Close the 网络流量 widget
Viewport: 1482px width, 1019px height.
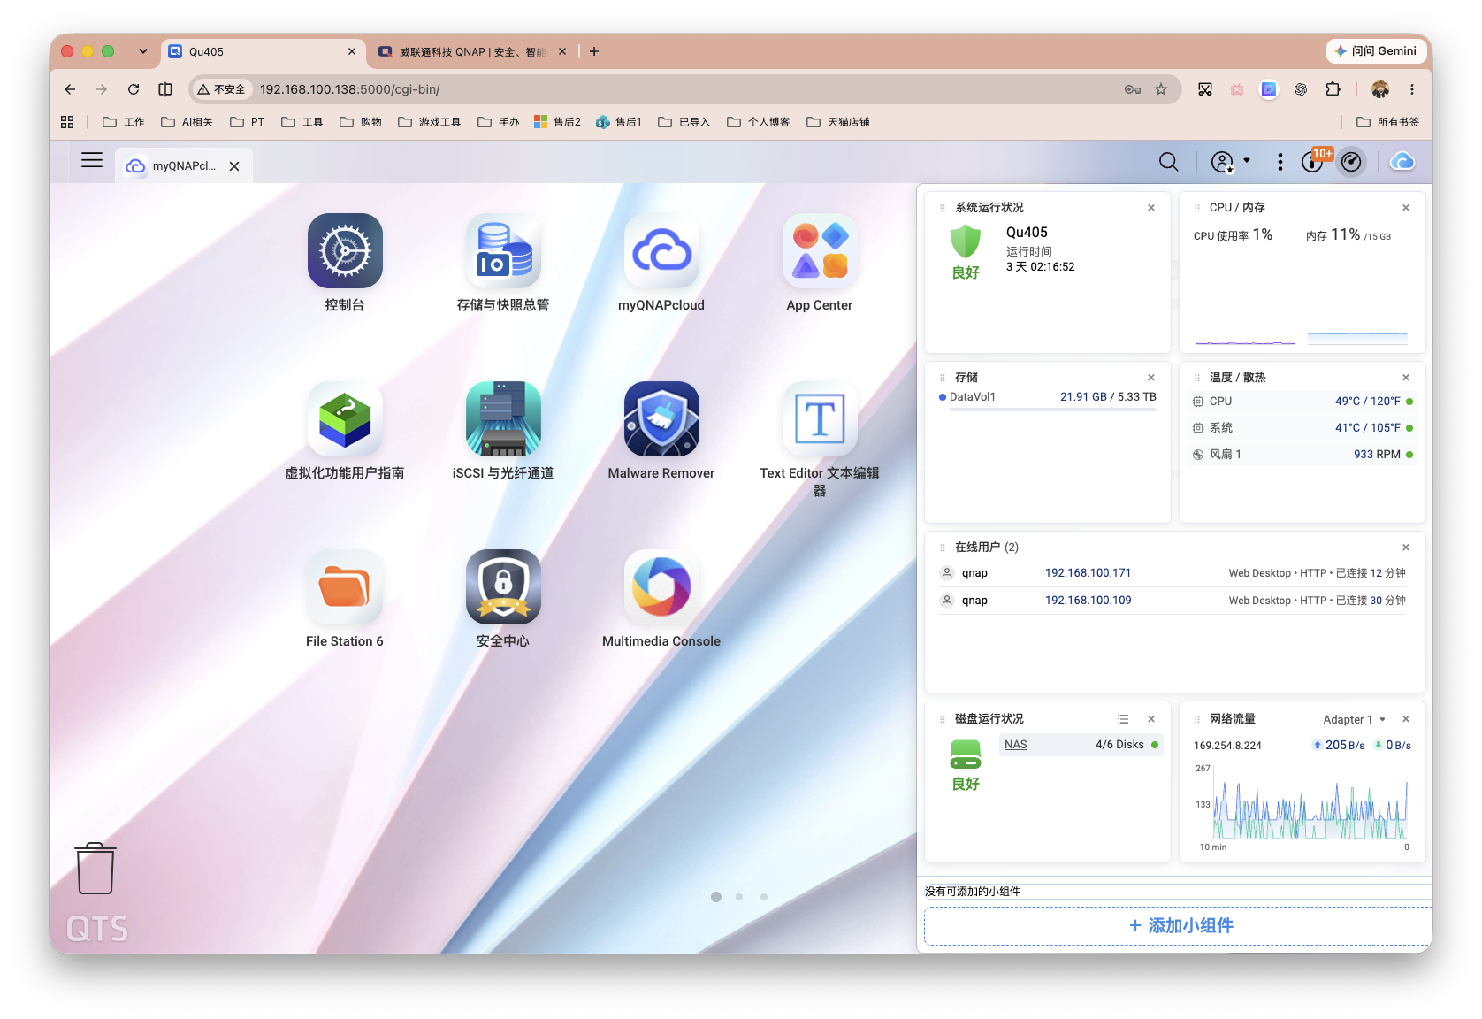click(x=1406, y=719)
